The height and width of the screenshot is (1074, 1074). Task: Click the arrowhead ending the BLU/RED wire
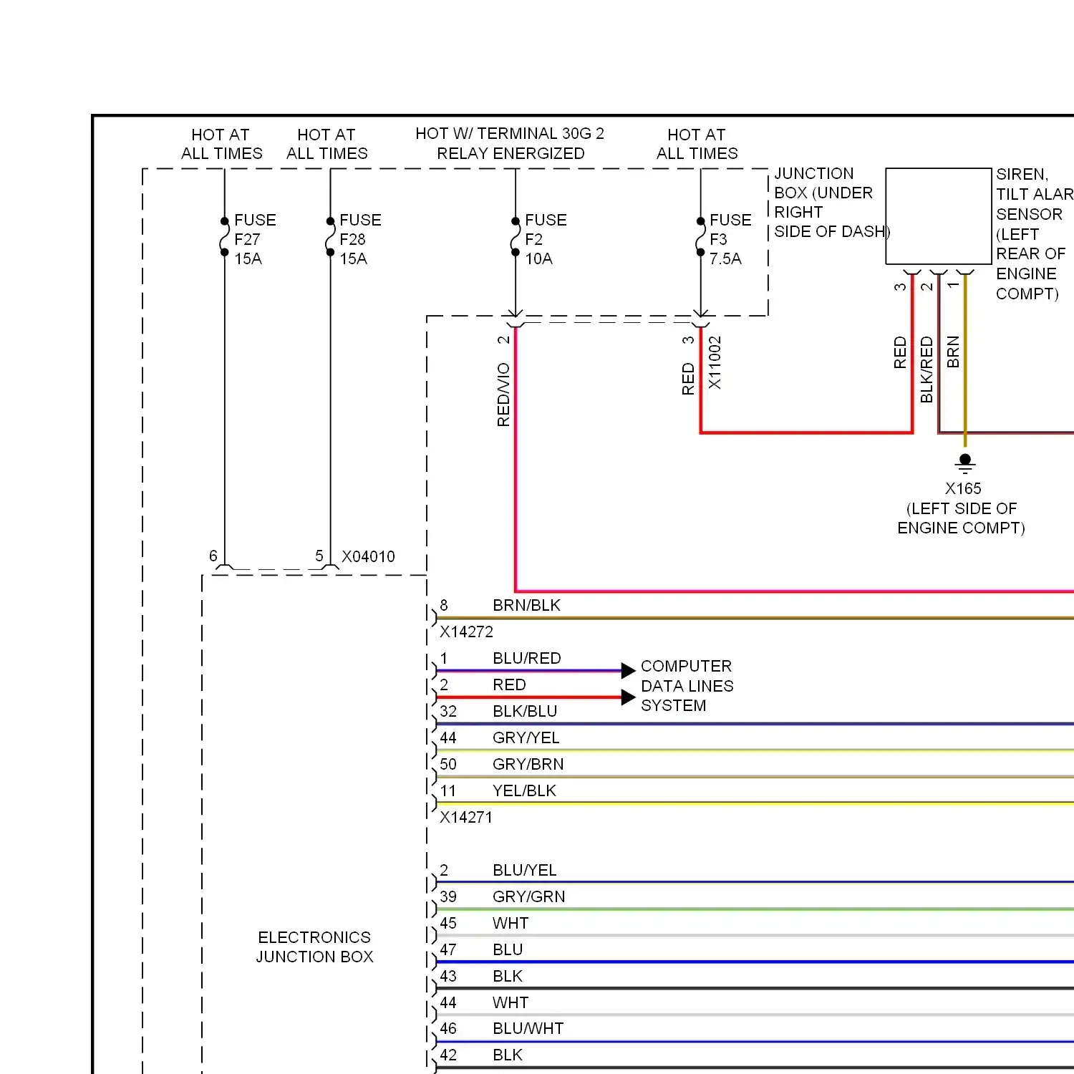[x=628, y=670]
